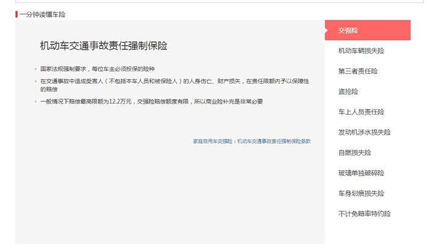Click heading 机动车交通事故责任强制保险
Viewport: 427px width, 251px height.
tap(104, 46)
